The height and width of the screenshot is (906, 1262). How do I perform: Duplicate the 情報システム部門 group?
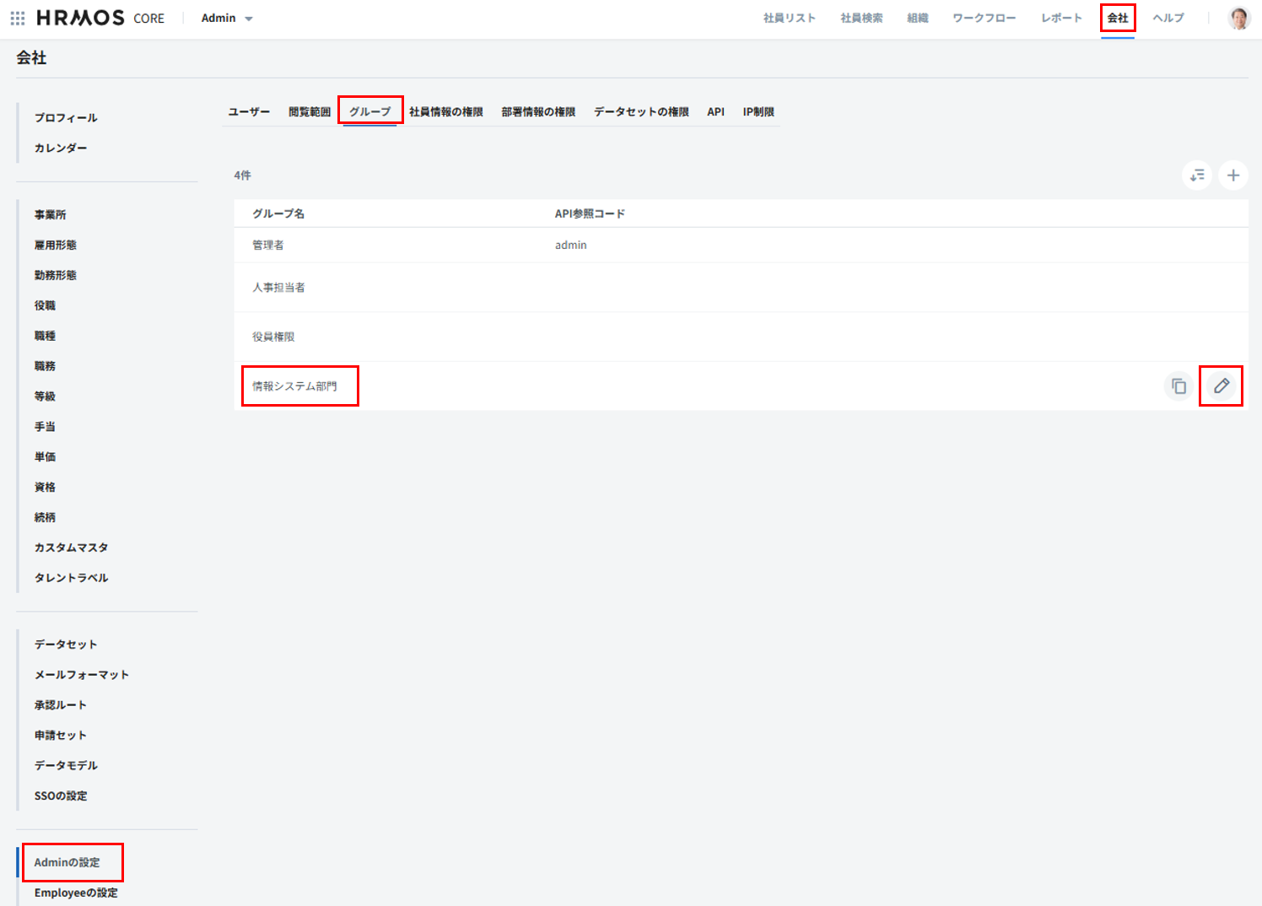[1178, 386]
